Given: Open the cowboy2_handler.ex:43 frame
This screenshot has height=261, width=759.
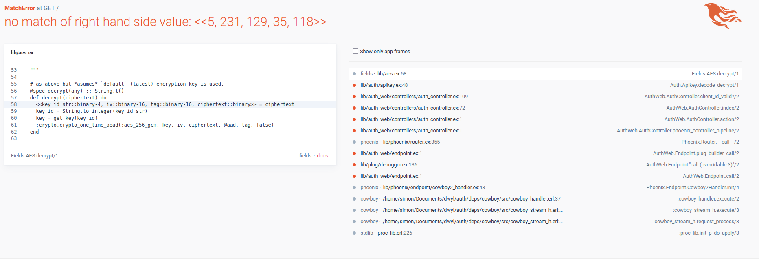Looking at the screenshot, I should tap(546, 188).
